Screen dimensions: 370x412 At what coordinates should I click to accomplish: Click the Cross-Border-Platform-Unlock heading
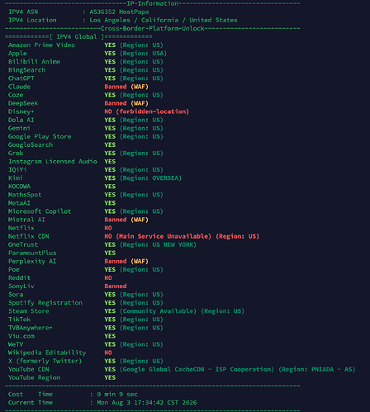[x=152, y=28]
